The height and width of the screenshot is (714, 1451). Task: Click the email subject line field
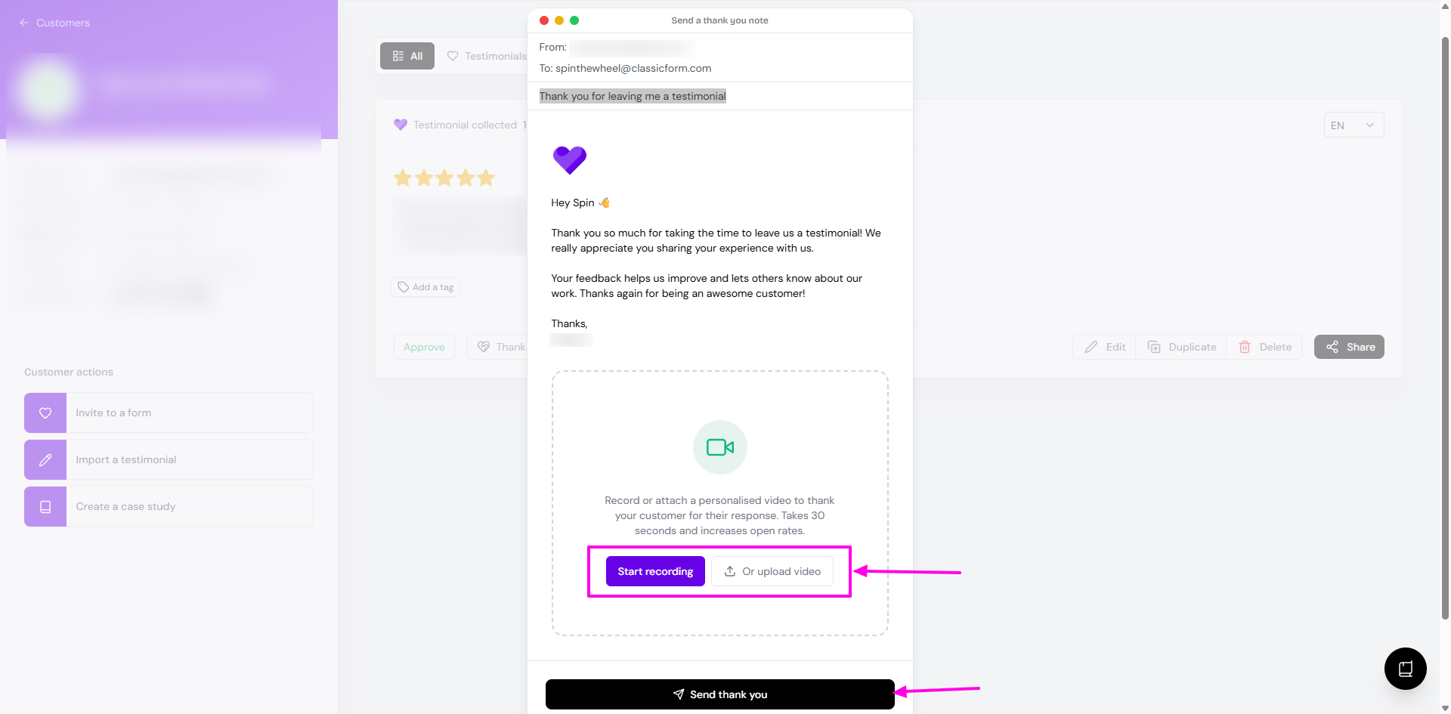[633, 96]
